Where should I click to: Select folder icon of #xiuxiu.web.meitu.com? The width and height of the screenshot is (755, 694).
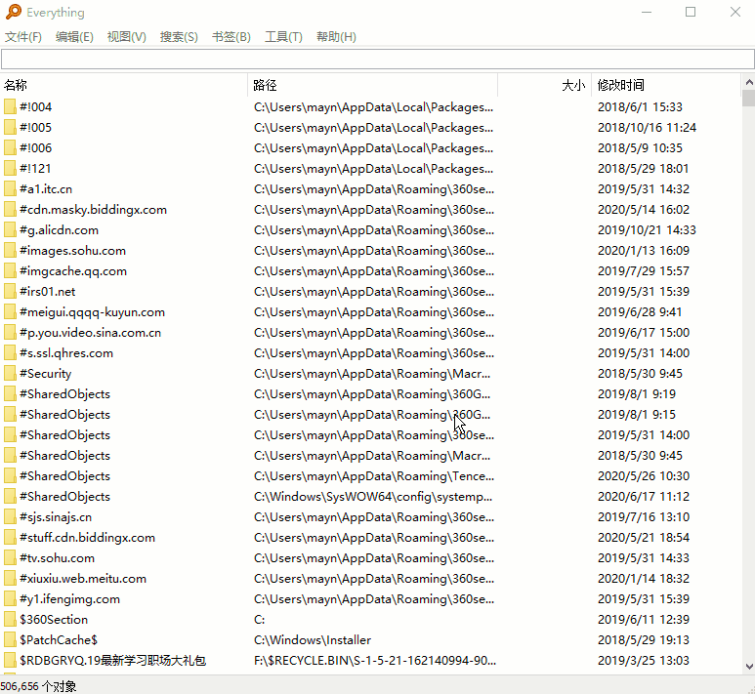(10, 579)
